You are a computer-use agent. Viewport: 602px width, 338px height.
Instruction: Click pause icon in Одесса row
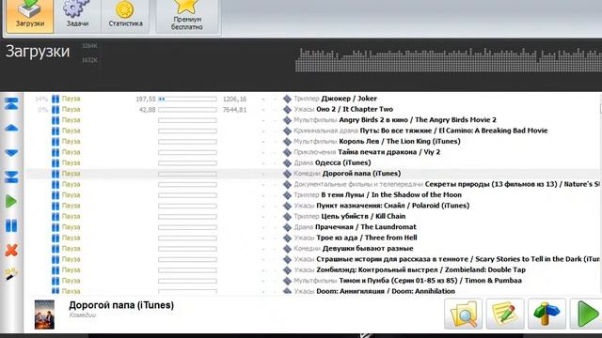pos(55,163)
